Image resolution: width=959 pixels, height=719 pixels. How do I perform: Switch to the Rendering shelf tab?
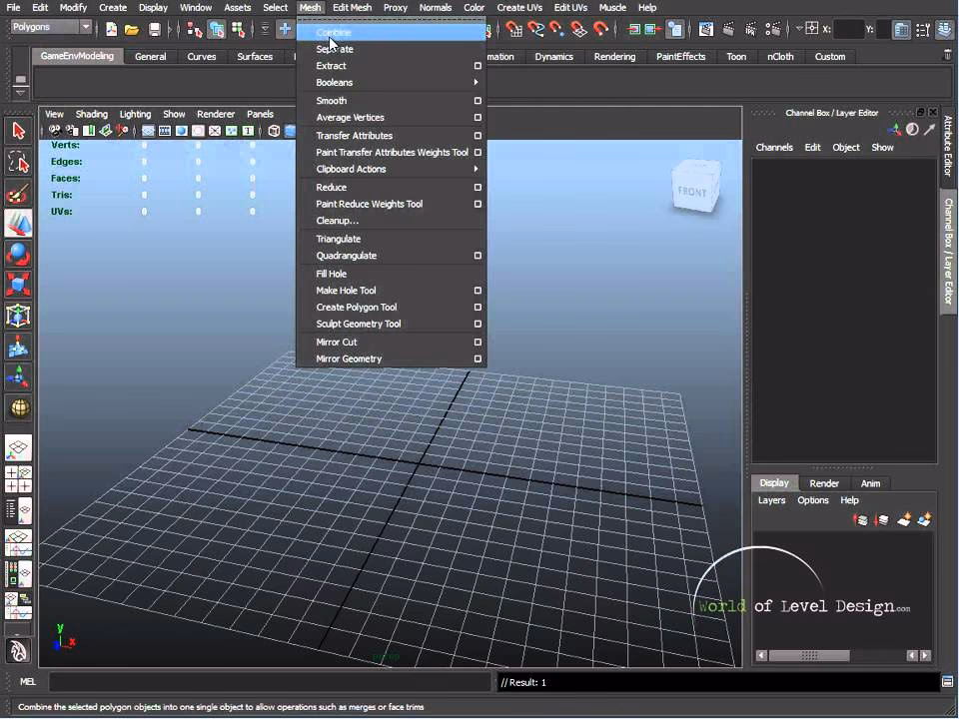(x=614, y=56)
